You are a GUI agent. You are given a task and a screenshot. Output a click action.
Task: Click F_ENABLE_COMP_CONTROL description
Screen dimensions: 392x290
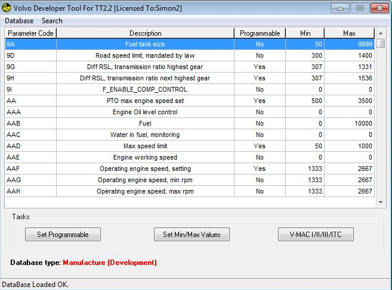tap(145, 89)
